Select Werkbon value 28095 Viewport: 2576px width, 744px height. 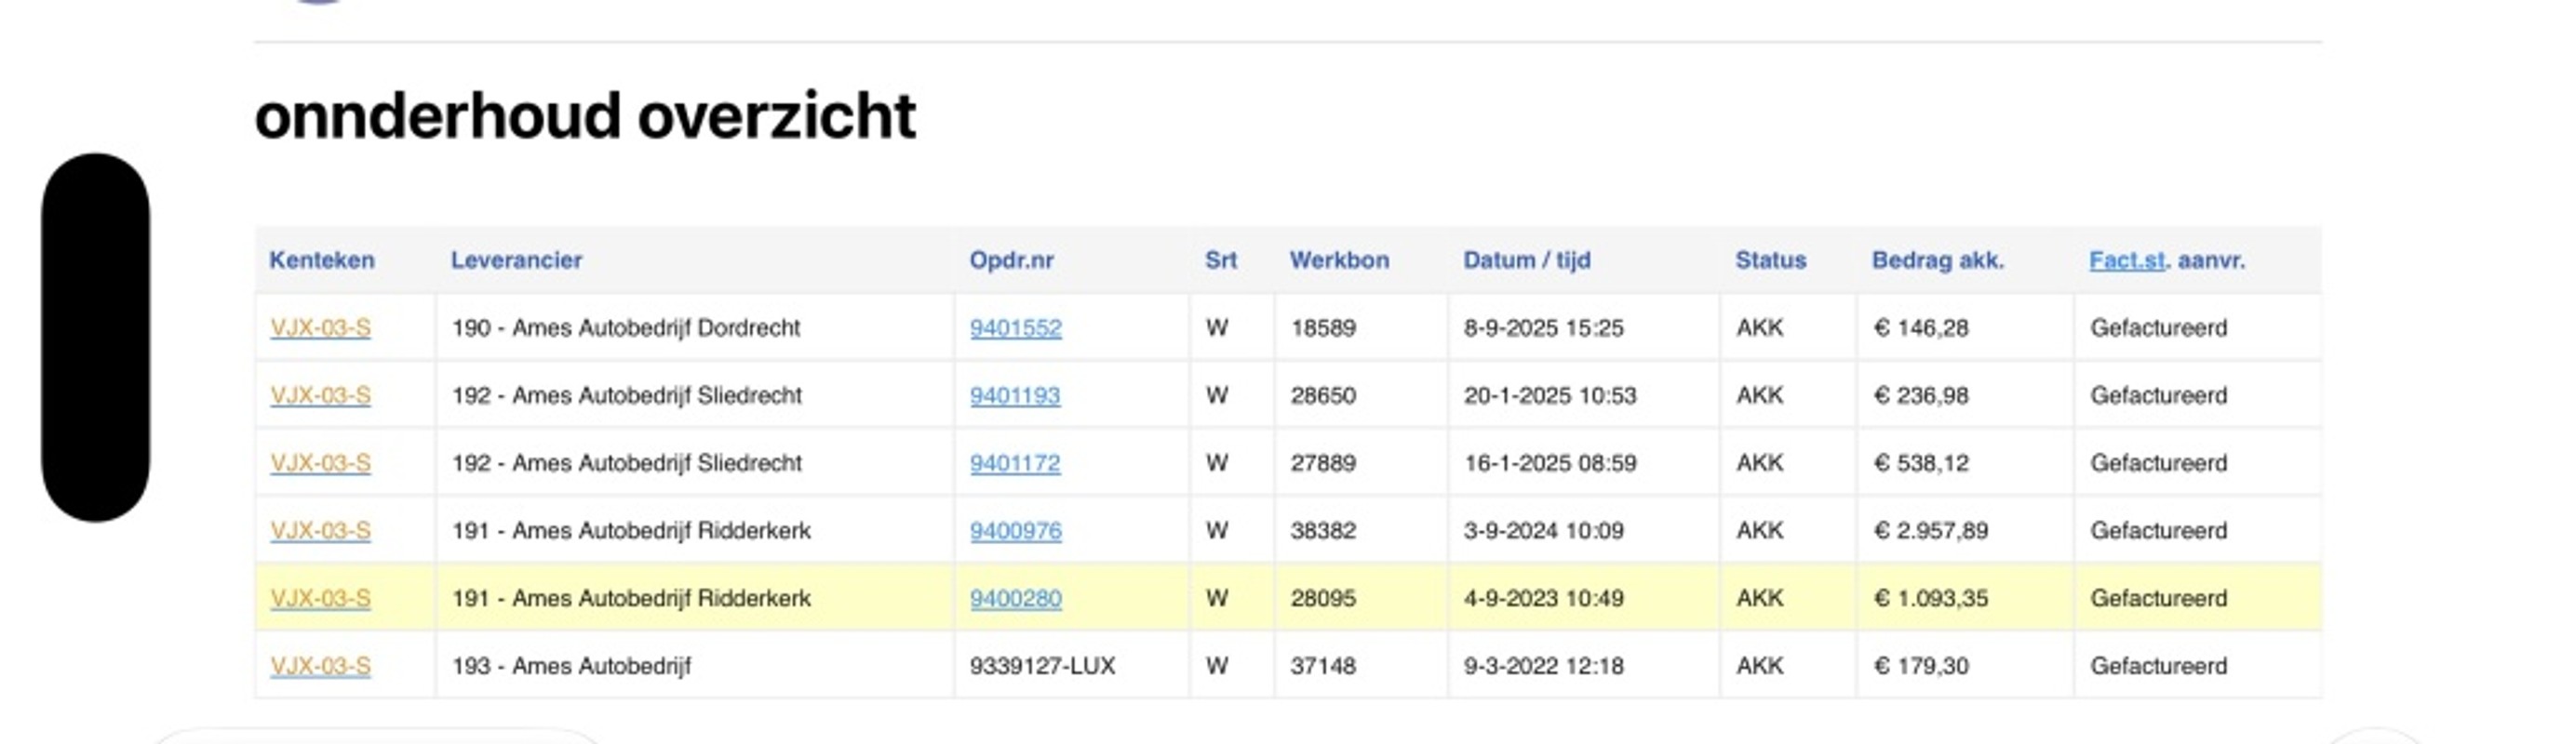(x=1323, y=598)
